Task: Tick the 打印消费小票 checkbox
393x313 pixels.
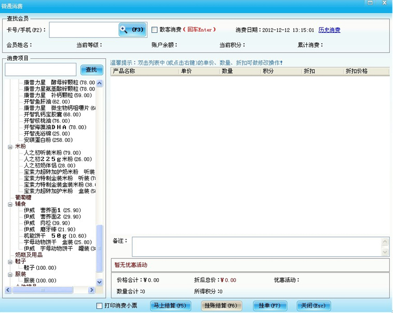Action: tap(99, 306)
